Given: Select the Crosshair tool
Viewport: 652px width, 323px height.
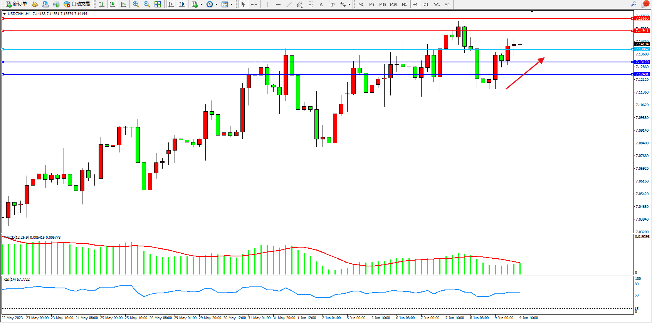Looking at the screenshot, I should [x=254, y=4].
